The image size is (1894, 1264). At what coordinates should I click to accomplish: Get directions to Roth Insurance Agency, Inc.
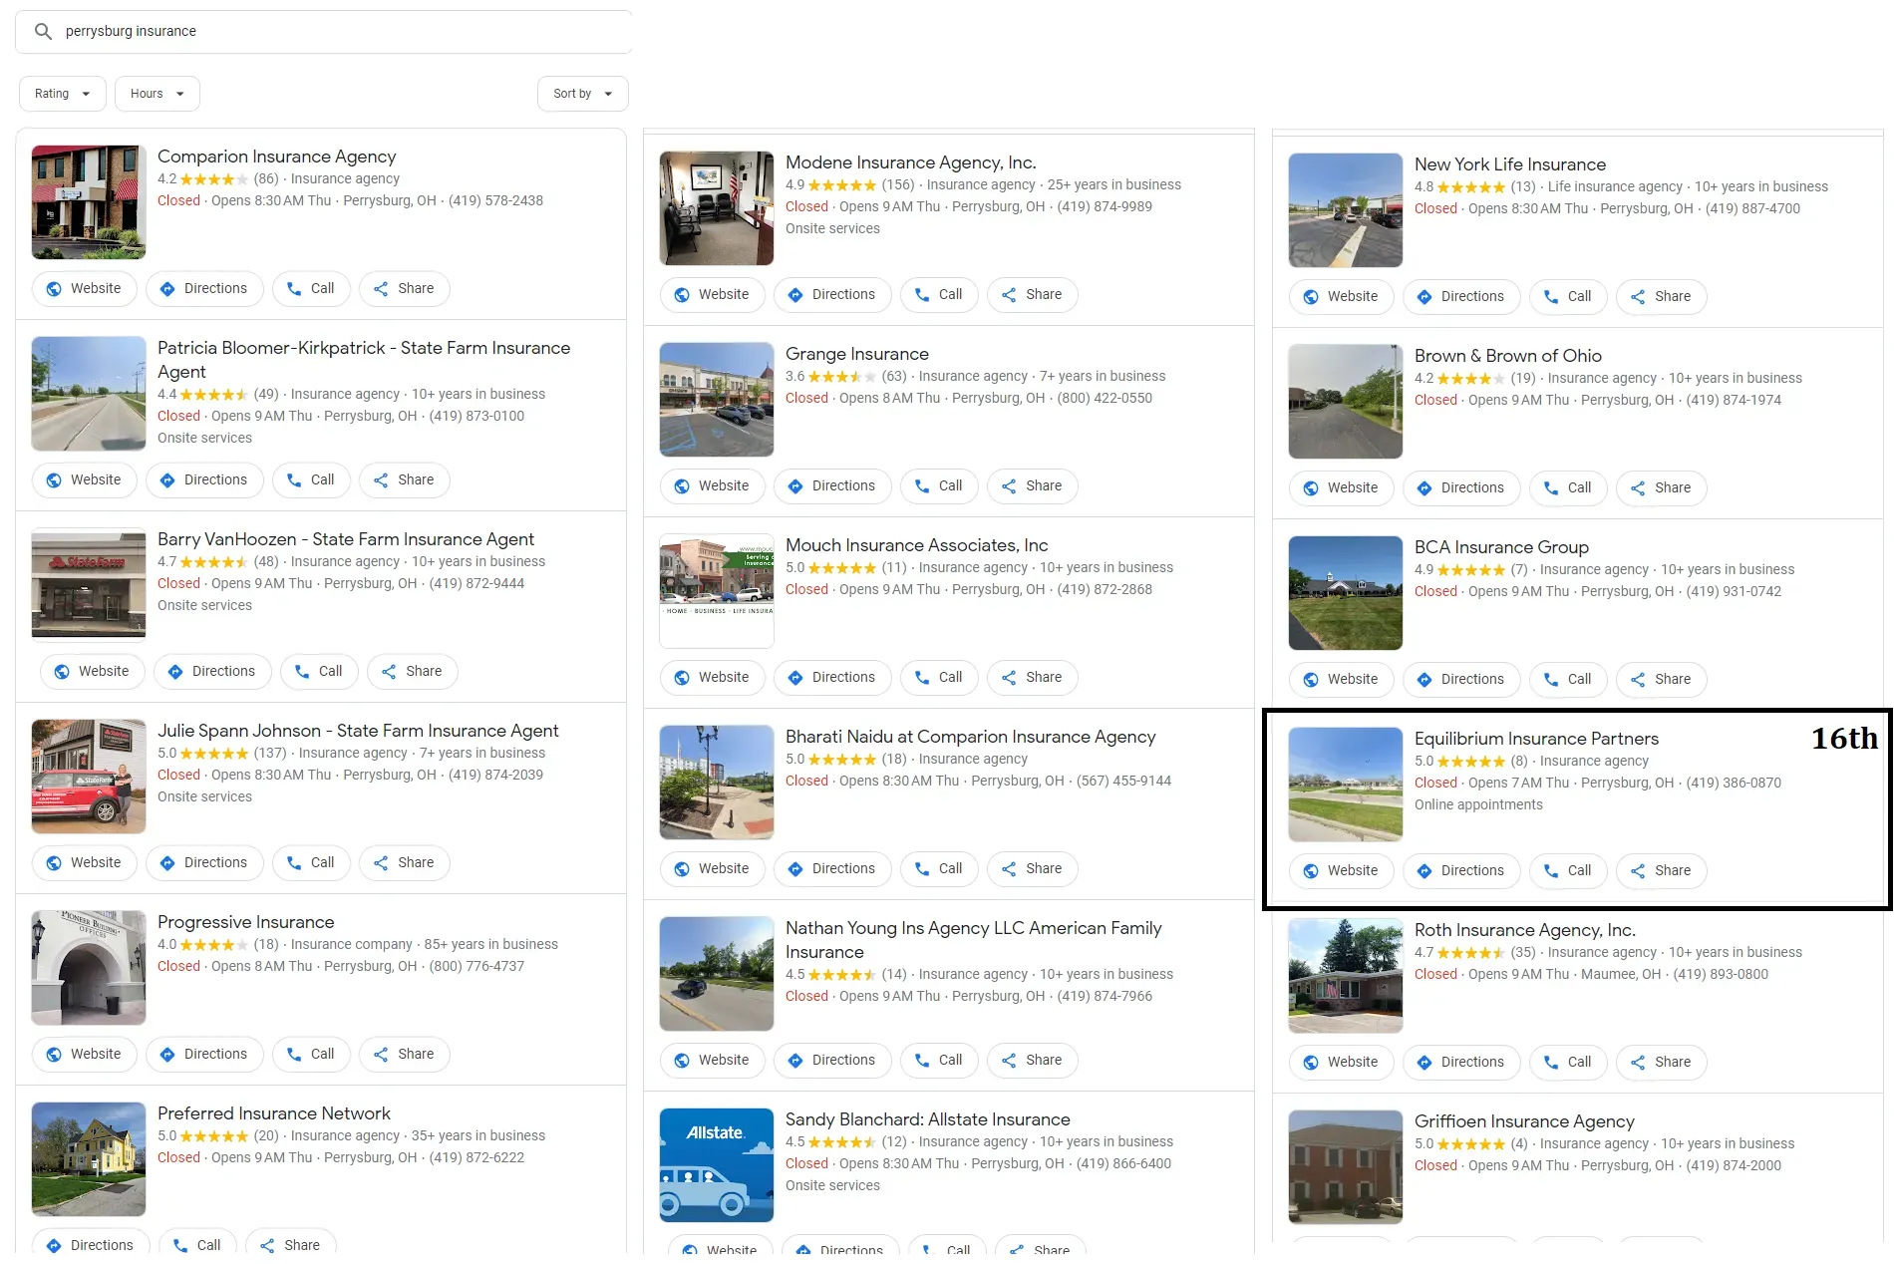pyautogui.click(x=1461, y=1063)
